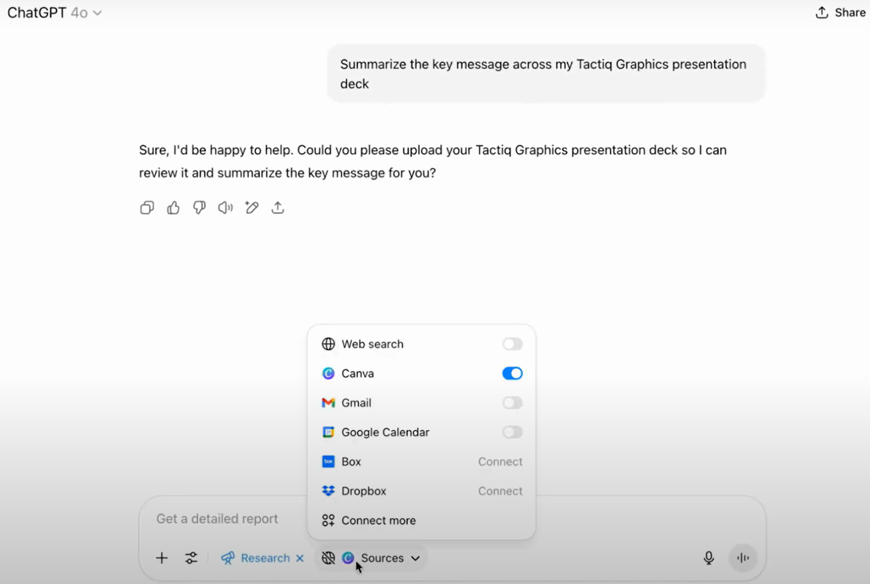Start dictation with the microphone
The width and height of the screenshot is (870, 584).
[709, 558]
